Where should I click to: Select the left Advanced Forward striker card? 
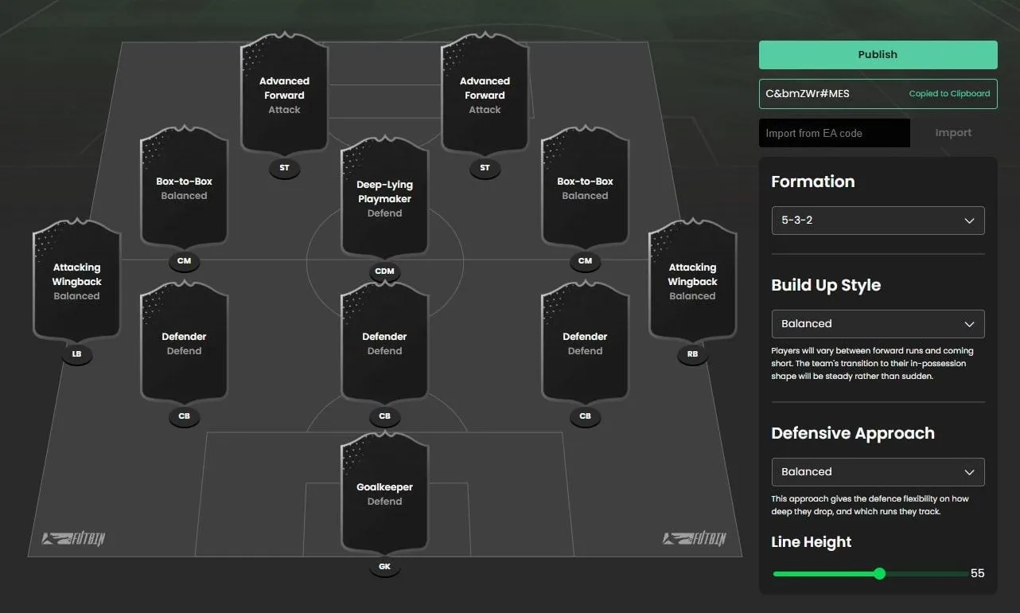284,96
